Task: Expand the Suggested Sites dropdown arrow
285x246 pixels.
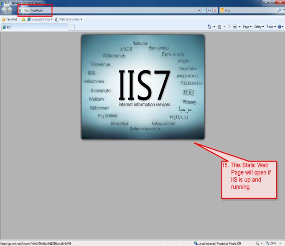Action: click(52, 19)
